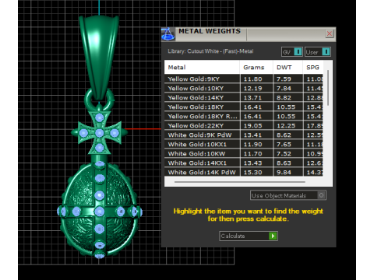
Task: Click the 9.84 DWT cell
Action: coord(288,172)
